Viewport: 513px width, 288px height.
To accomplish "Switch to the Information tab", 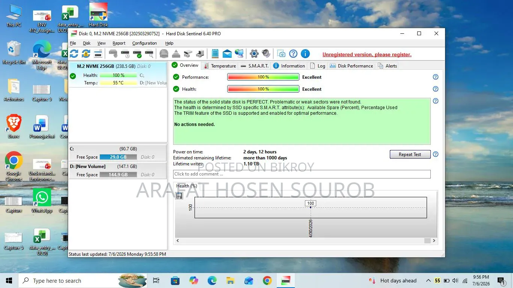I will (x=289, y=66).
